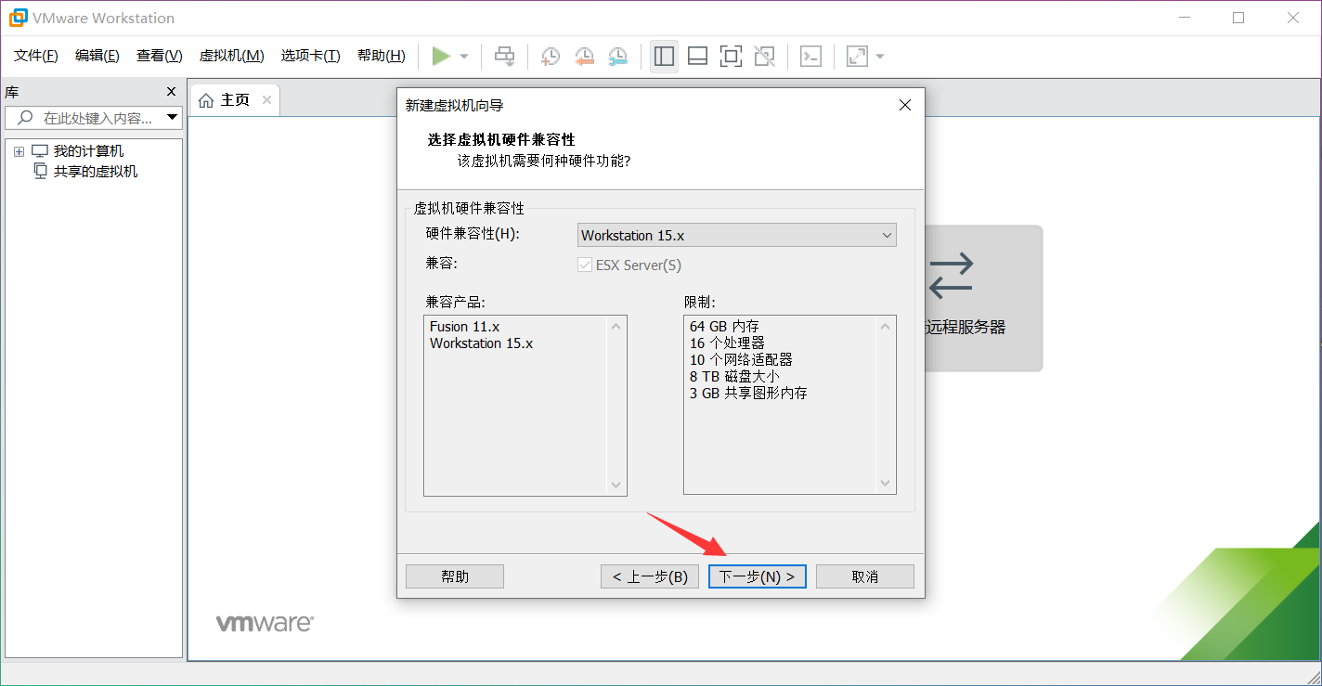Image resolution: width=1322 pixels, height=686 pixels.
Task: Click the library search input field
Action: coord(93,117)
